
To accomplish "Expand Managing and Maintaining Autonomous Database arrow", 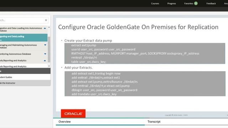I will [45, 45].
